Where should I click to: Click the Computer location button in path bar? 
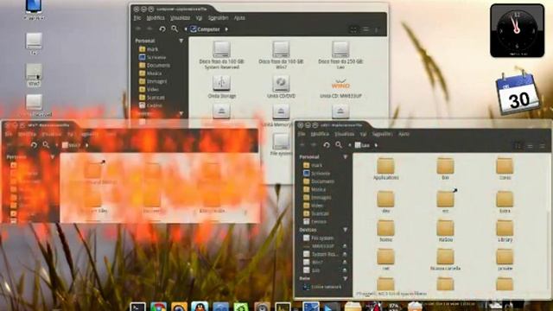[206, 29]
